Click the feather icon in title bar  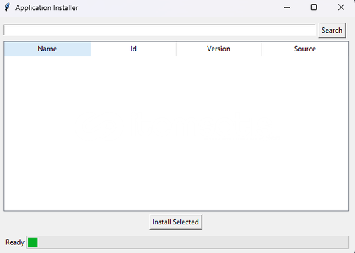[x=7, y=7]
